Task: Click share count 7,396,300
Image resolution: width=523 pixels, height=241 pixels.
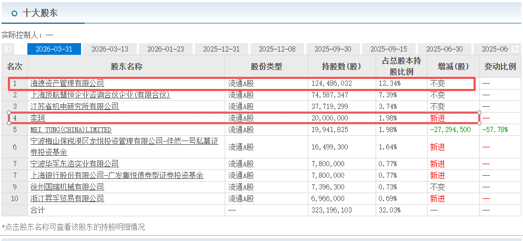Action: point(328,187)
